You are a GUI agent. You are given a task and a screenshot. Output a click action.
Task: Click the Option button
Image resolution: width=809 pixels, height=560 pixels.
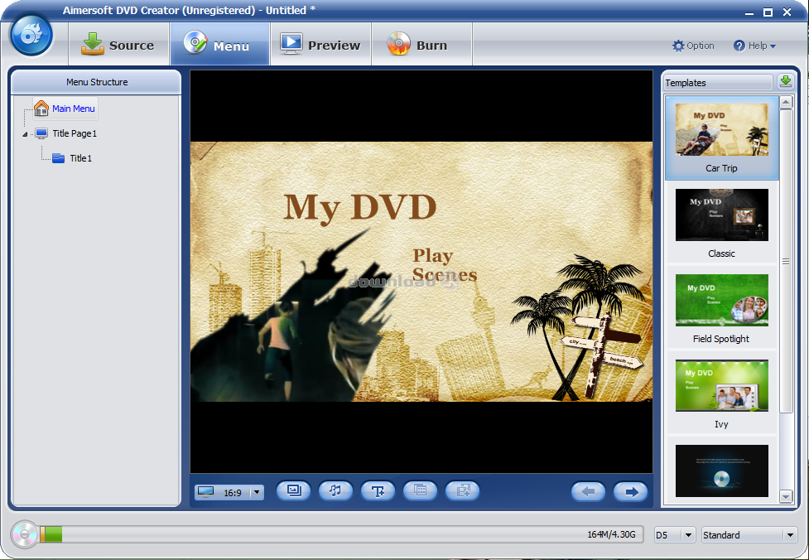(x=693, y=46)
